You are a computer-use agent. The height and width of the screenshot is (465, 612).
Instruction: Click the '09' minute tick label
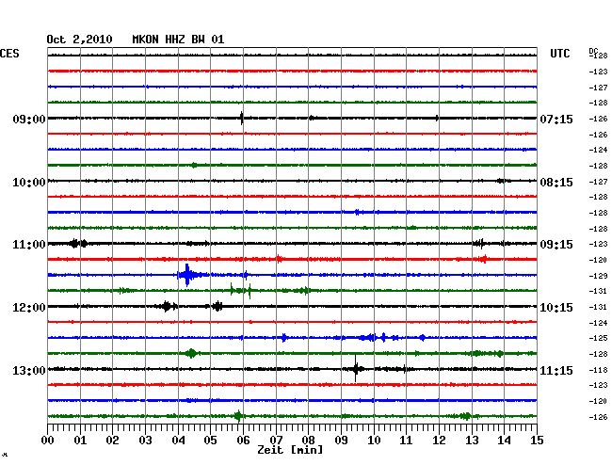click(x=341, y=440)
